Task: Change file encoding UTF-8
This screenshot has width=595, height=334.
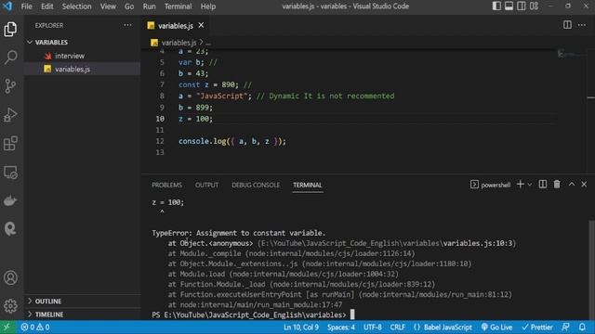Action: [373, 328]
